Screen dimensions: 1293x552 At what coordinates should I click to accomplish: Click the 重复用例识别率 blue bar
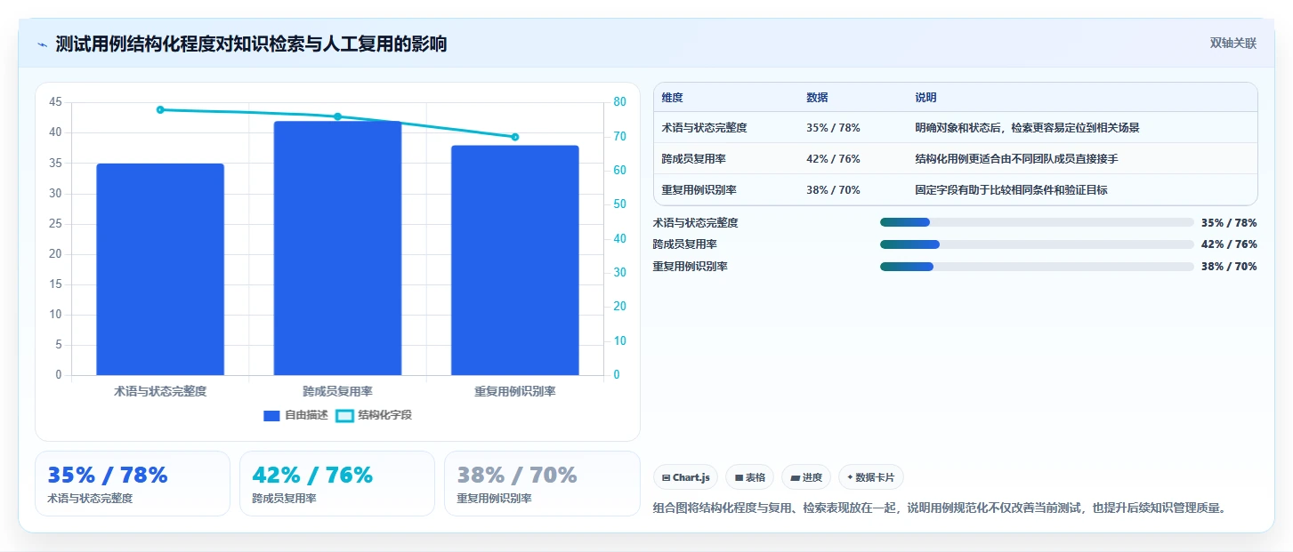514,260
